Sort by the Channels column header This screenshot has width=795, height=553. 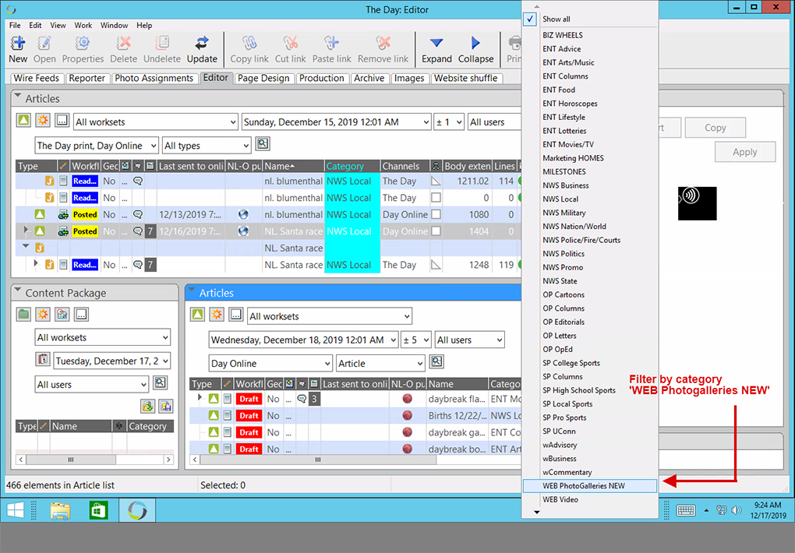404,166
